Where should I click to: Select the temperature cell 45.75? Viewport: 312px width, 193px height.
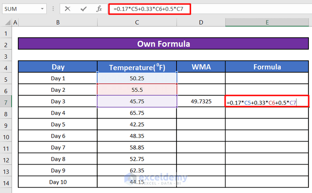[x=137, y=101]
